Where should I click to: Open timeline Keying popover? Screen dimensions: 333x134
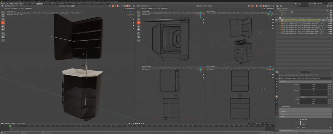[x=14, y=124]
